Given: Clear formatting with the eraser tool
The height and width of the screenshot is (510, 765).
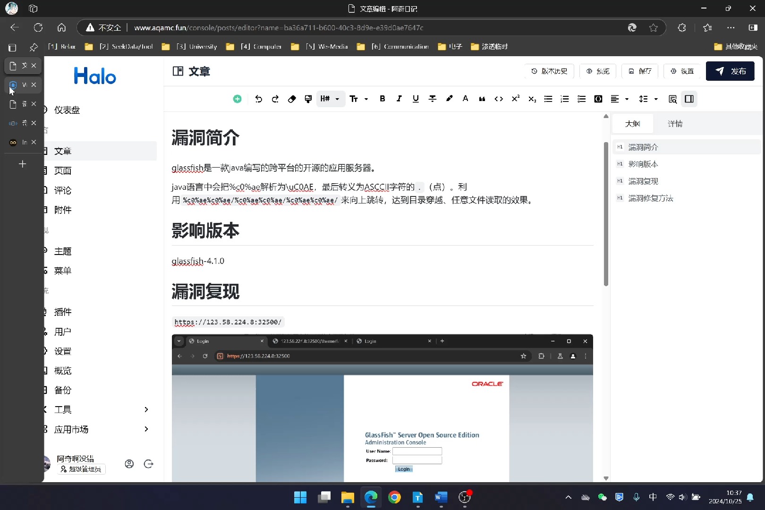Looking at the screenshot, I should [x=292, y=99].
